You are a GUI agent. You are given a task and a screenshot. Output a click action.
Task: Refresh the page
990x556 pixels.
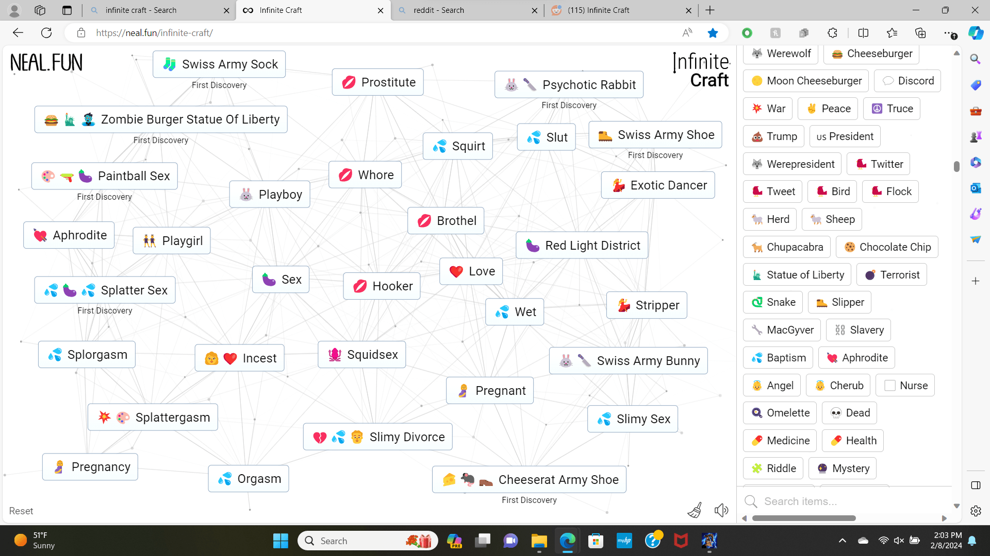tap(46, 33)
